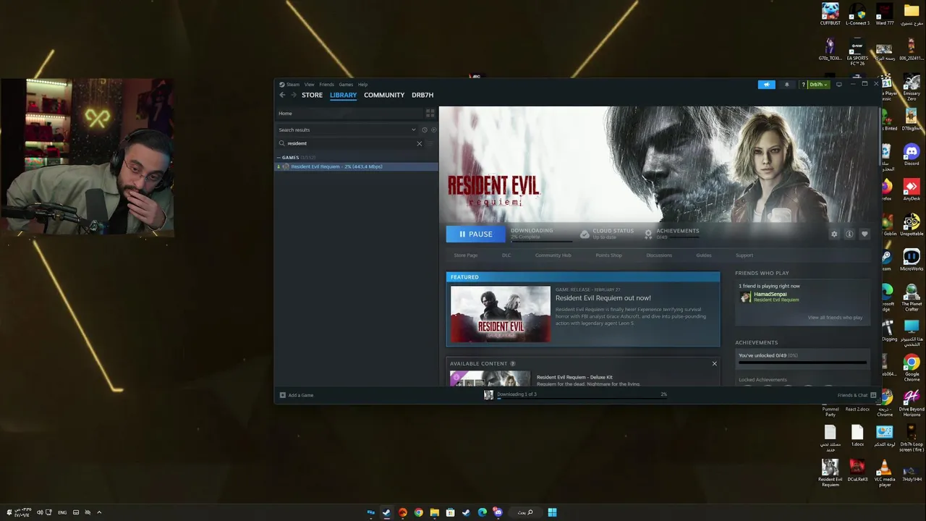Open VLC media player desktop shortcut
Screen dimensions: 926x521
coord(884,473)
